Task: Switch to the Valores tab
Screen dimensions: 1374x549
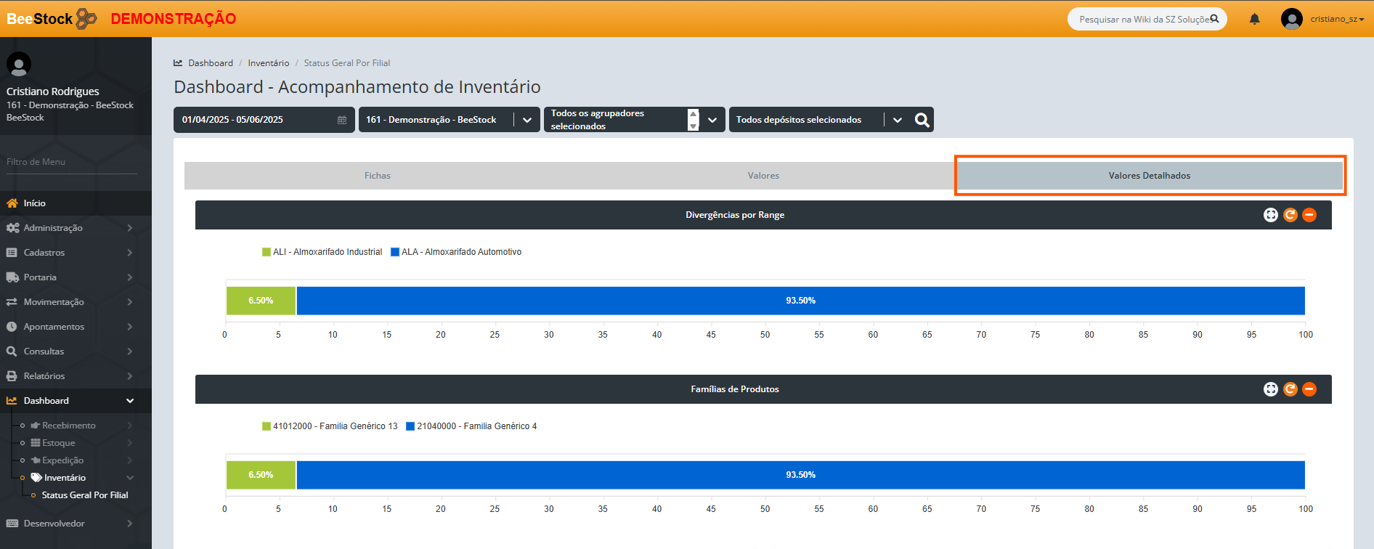Action: coord(763,176)
